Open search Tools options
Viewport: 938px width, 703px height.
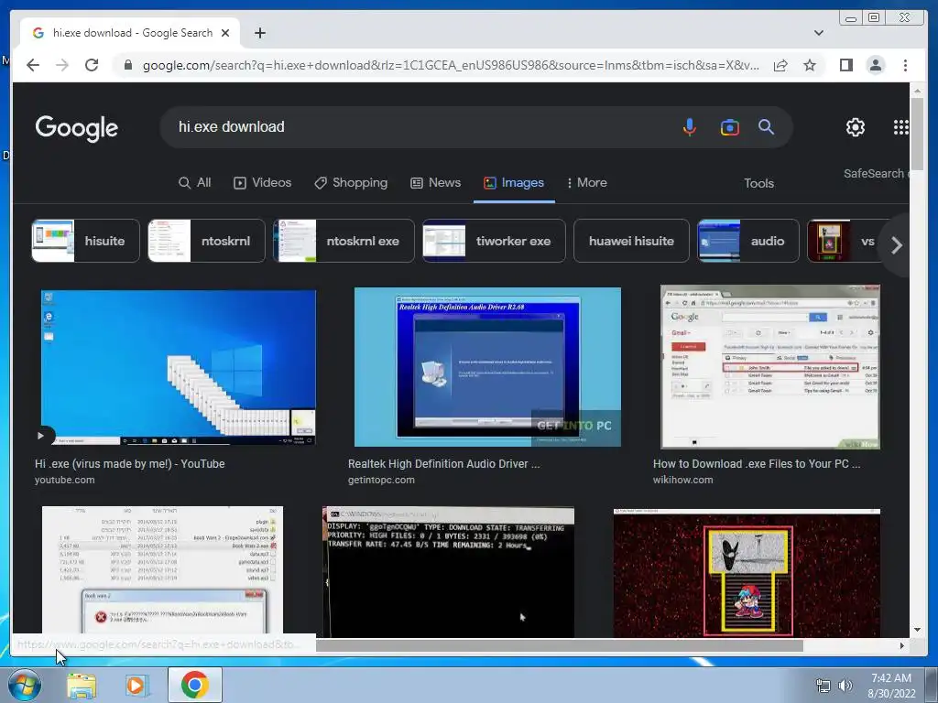tap(758, 183)
